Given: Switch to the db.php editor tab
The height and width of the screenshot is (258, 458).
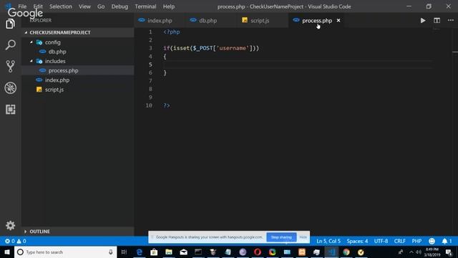Looking at the screenshot, I should click(208, 21).
